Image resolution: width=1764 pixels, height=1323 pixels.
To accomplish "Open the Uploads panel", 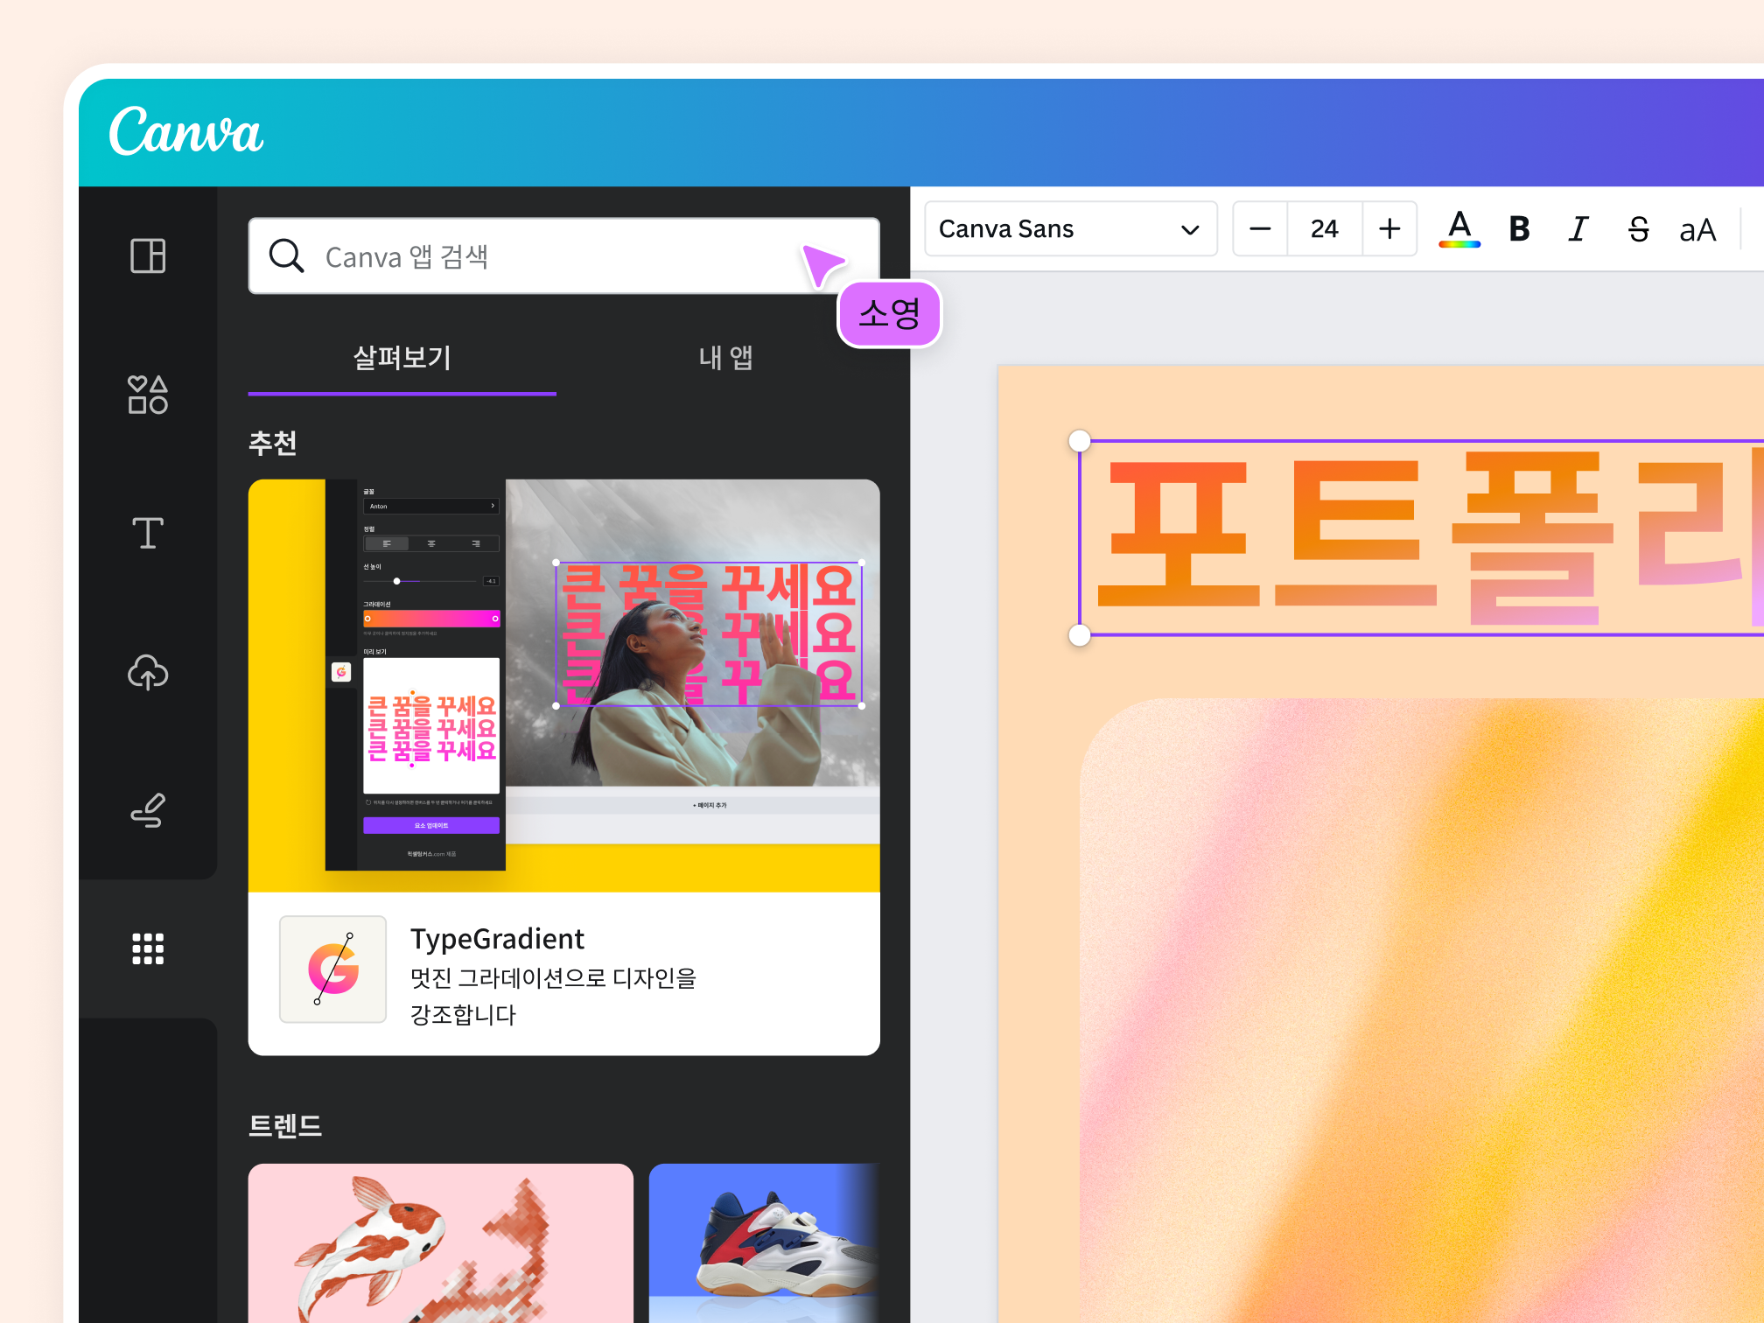I will (x=148, y=673).
